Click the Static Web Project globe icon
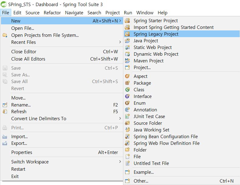 [x=127, y=47]
